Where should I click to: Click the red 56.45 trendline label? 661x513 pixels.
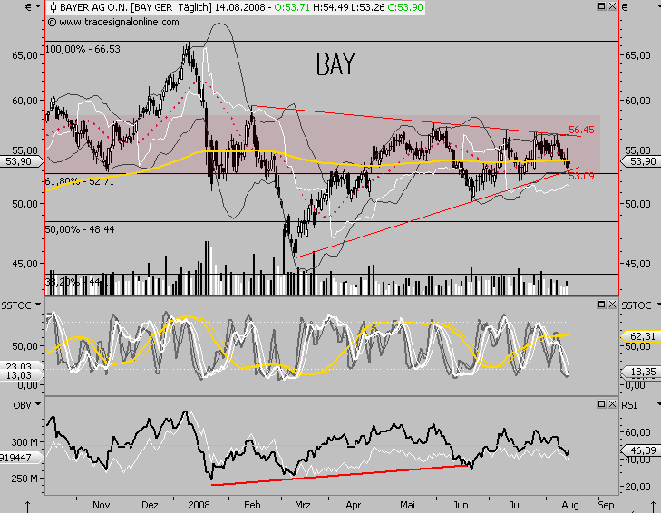(581, 130)
